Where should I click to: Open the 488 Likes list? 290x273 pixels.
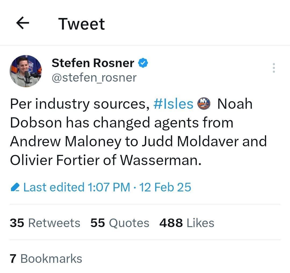tap(186, 223)
